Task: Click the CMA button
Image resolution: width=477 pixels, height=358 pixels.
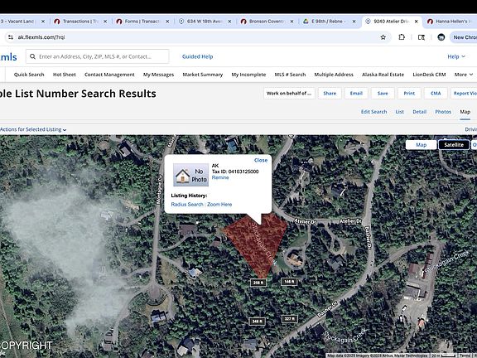Action: point(436,93)
